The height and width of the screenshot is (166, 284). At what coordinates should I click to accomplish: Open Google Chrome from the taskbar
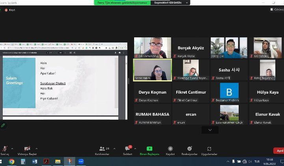[11, 161]
